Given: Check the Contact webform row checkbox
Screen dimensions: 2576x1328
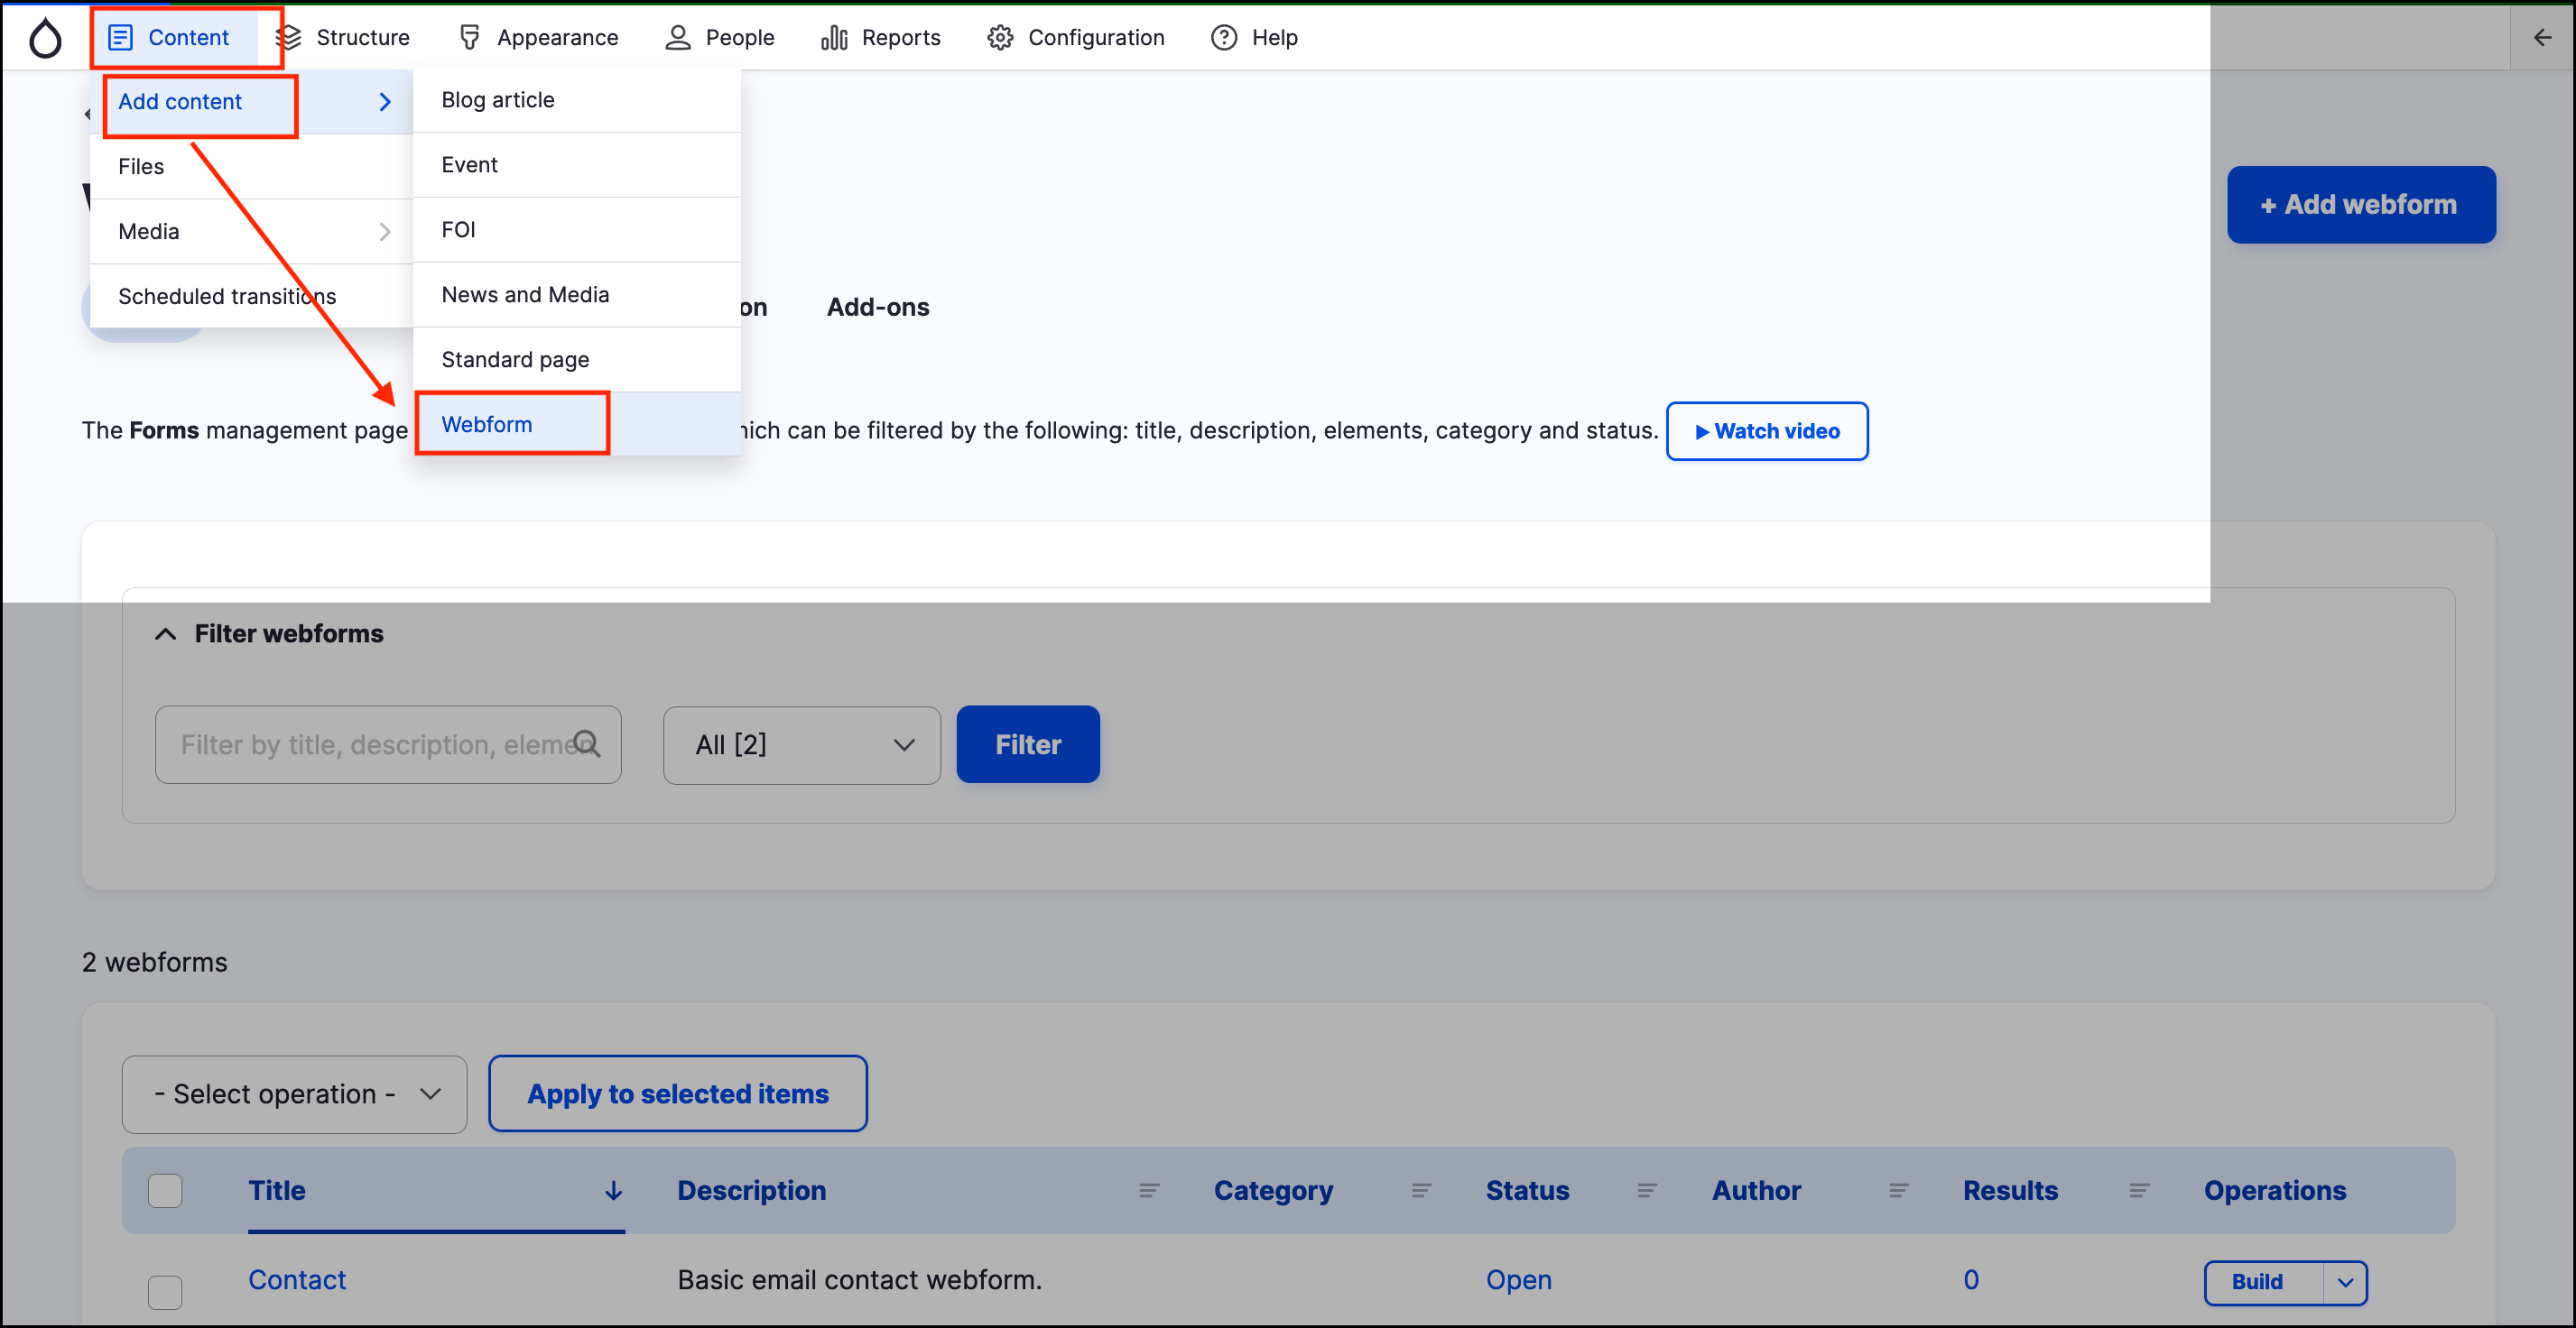Looking at the screenshot, I should [165, 1291].
